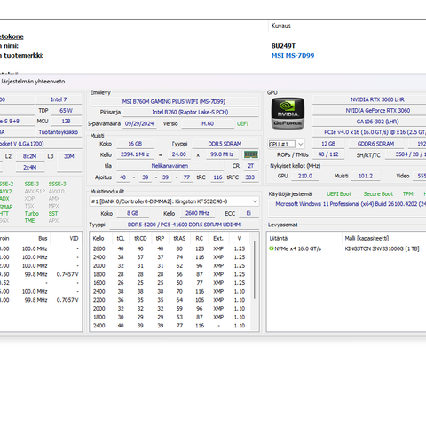Viewport: 426px width, 426px height.
Task: Click the MCU value 12B
Action: [66, 122]
